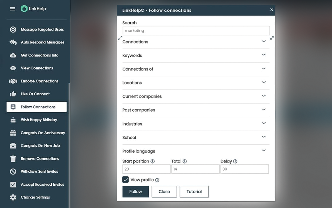Viewport: 332px width, 208px height.
Task: Focus the Search field containing marketing
Action: tap(196, 30)
